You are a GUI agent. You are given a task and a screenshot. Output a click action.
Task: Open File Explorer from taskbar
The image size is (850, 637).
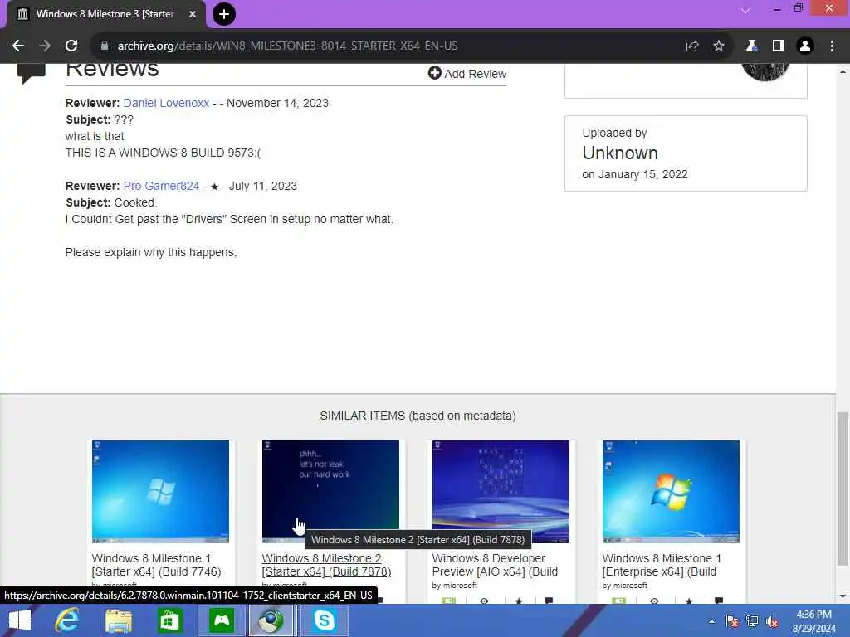point(119,620)
